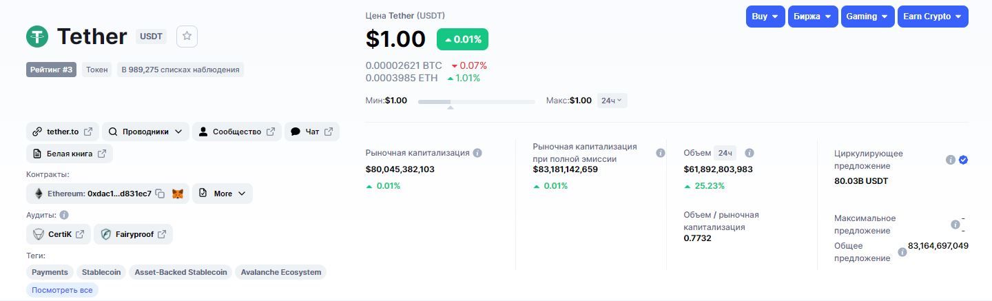This screenshot has height=301, width=992.
Task: Add Tether to watchlist with star icon
Action: 187,37
